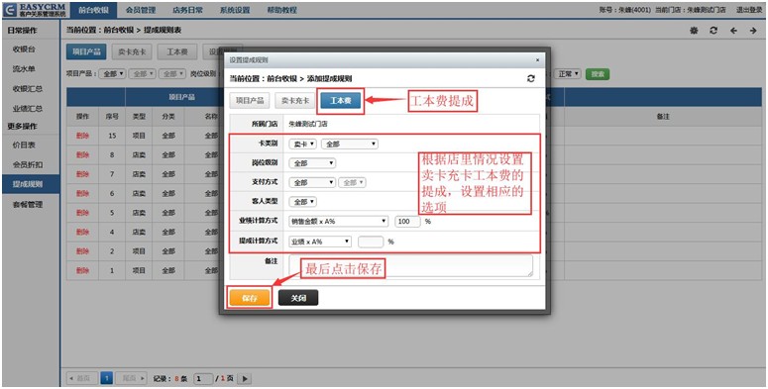Viewport: 768px width, 389px height.
Task: Open 卡类别 卖卡 dropdown
Action: [303, 144]
